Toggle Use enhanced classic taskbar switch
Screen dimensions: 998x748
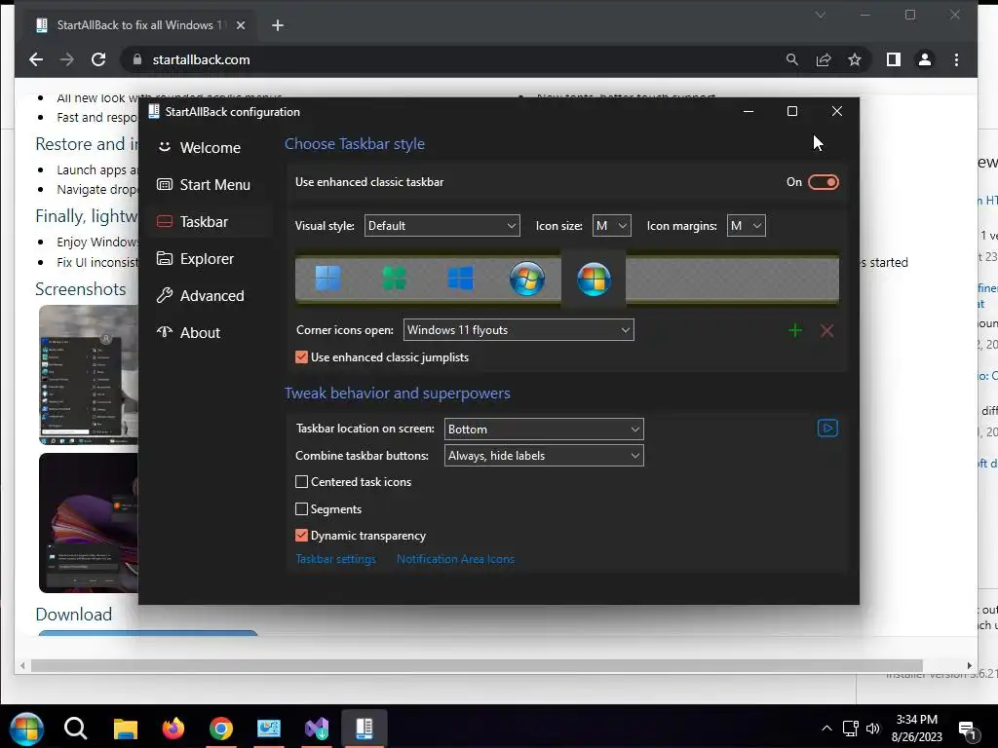(823, 182)
